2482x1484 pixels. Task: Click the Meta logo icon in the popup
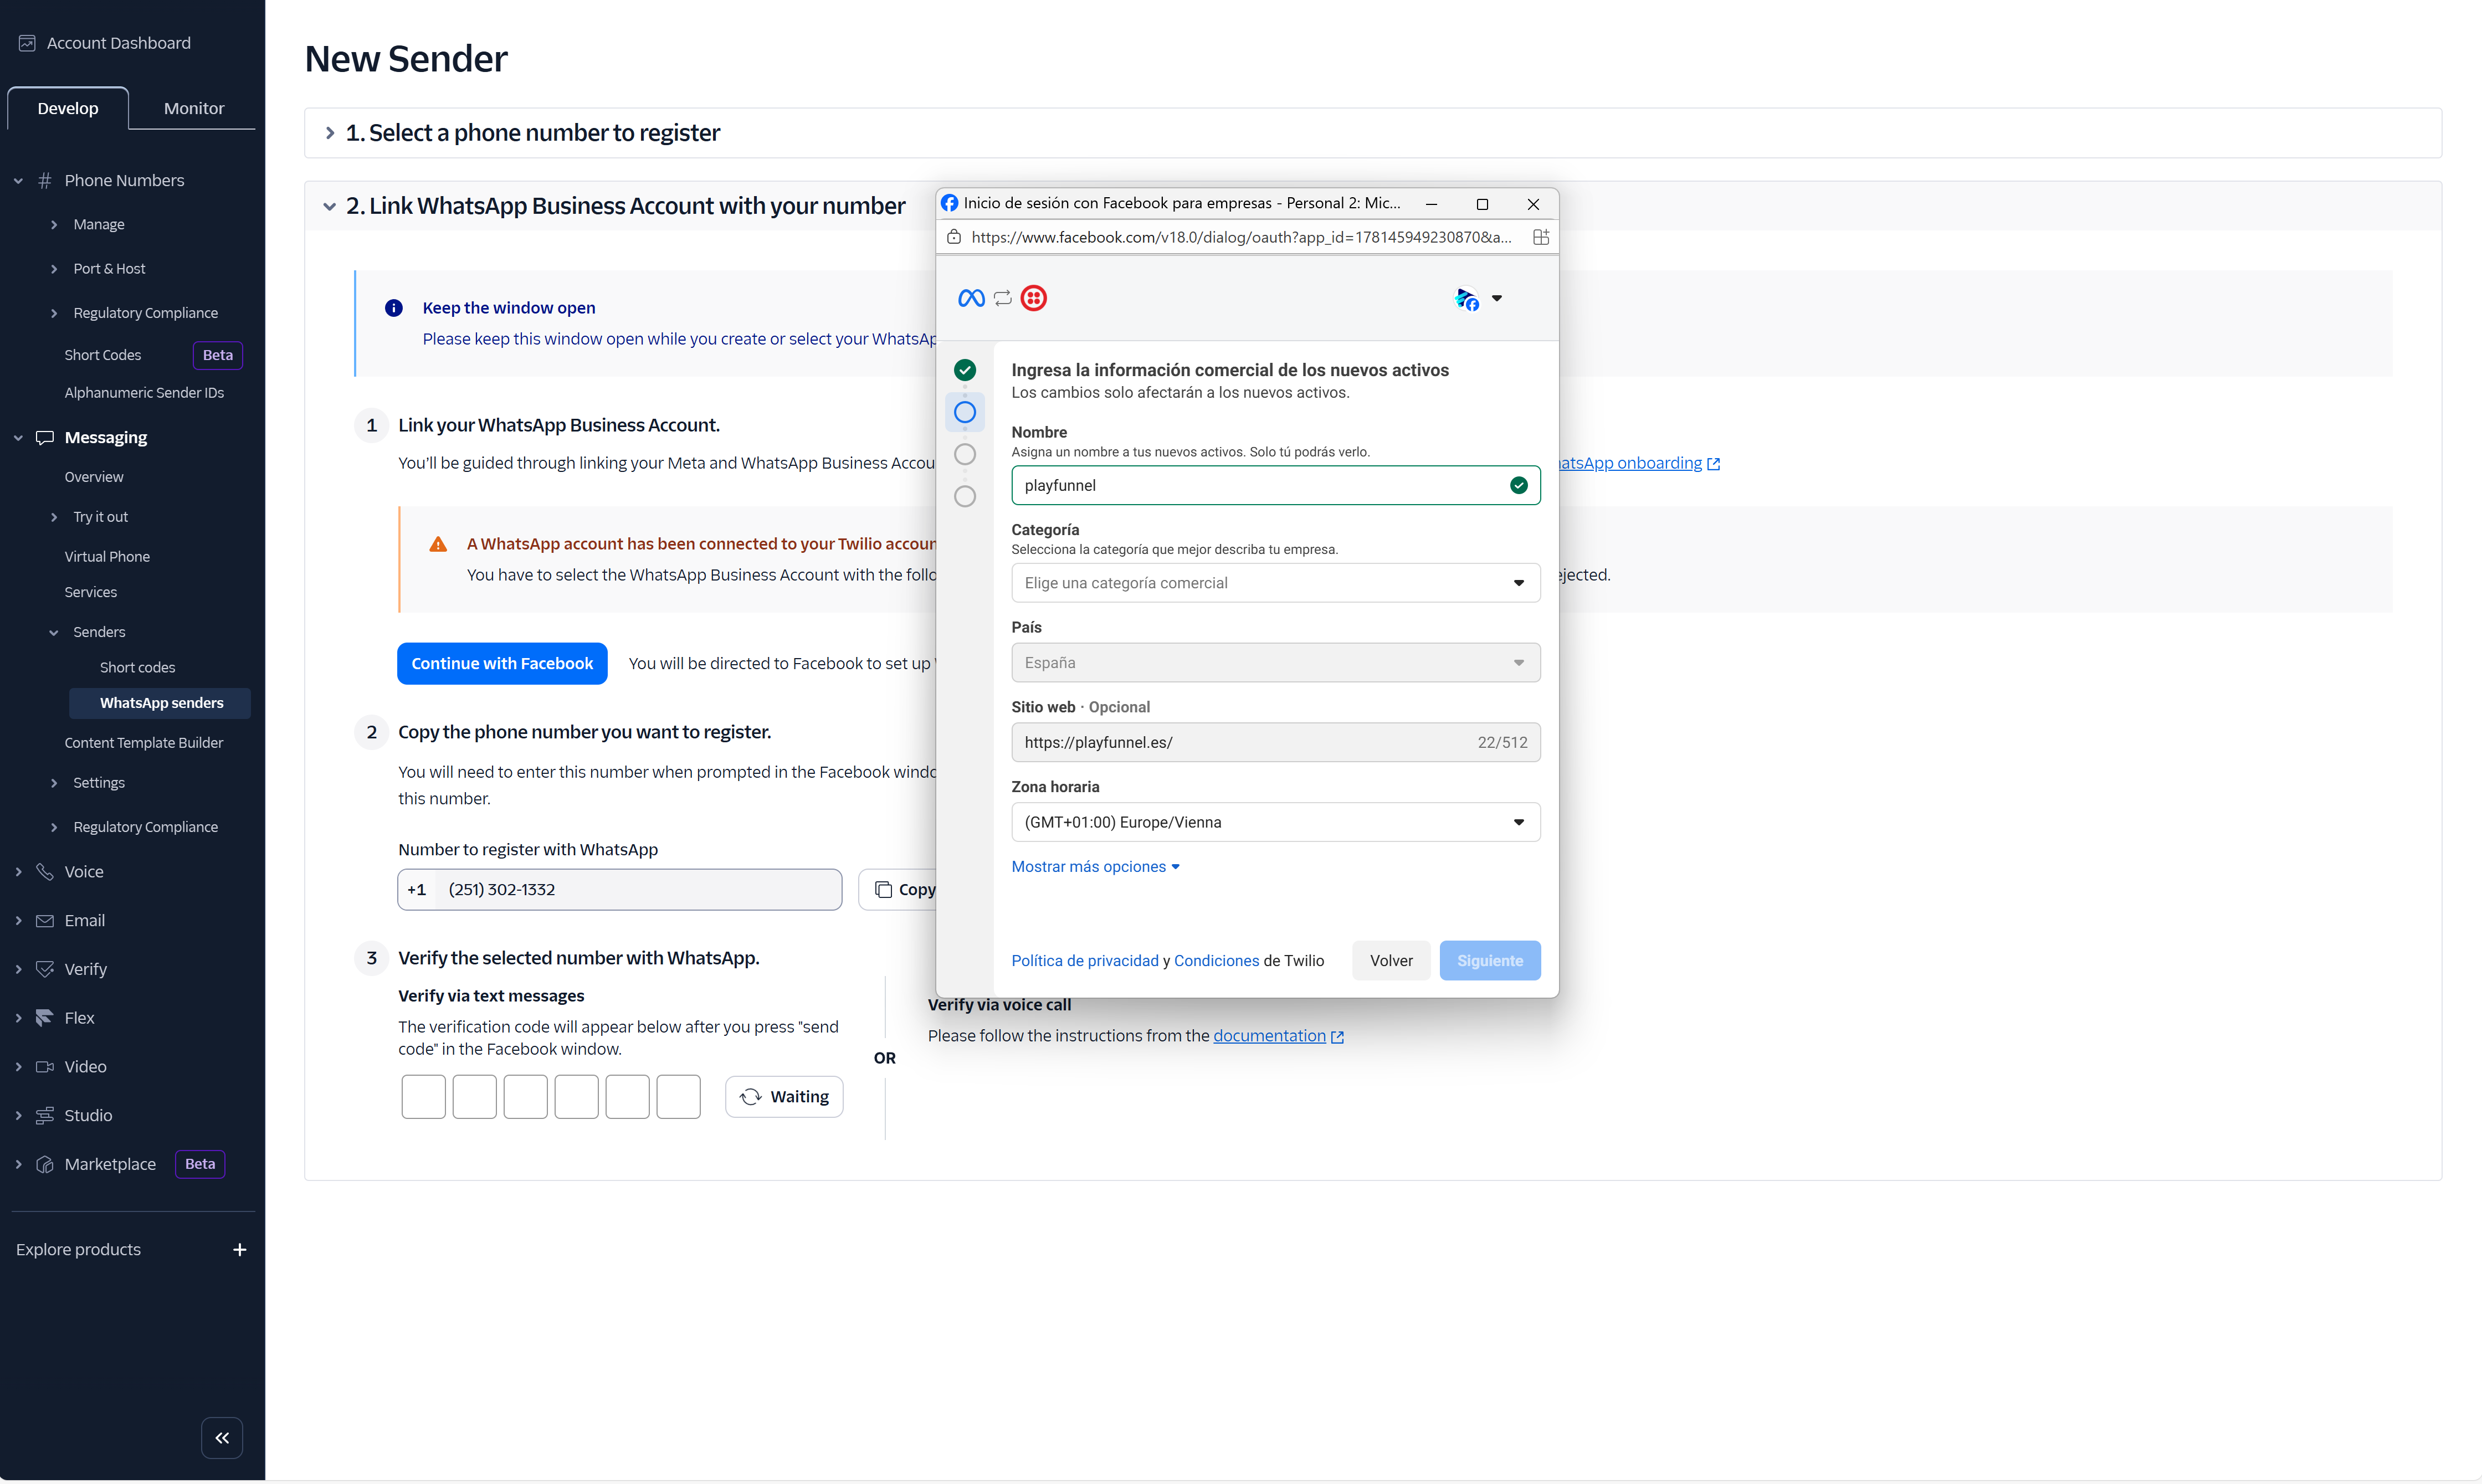pyautogui.click(x=970, y=298)
